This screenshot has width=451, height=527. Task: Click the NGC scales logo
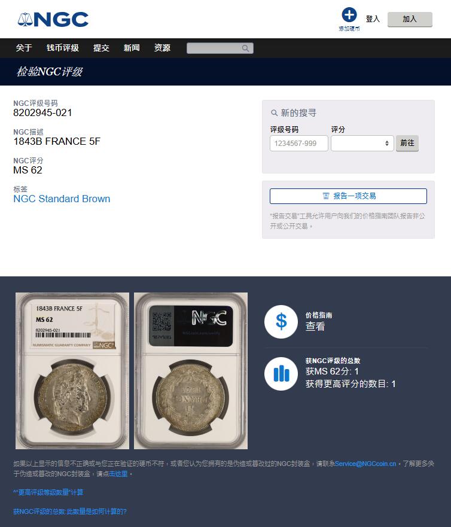click(x=53, y=20)
